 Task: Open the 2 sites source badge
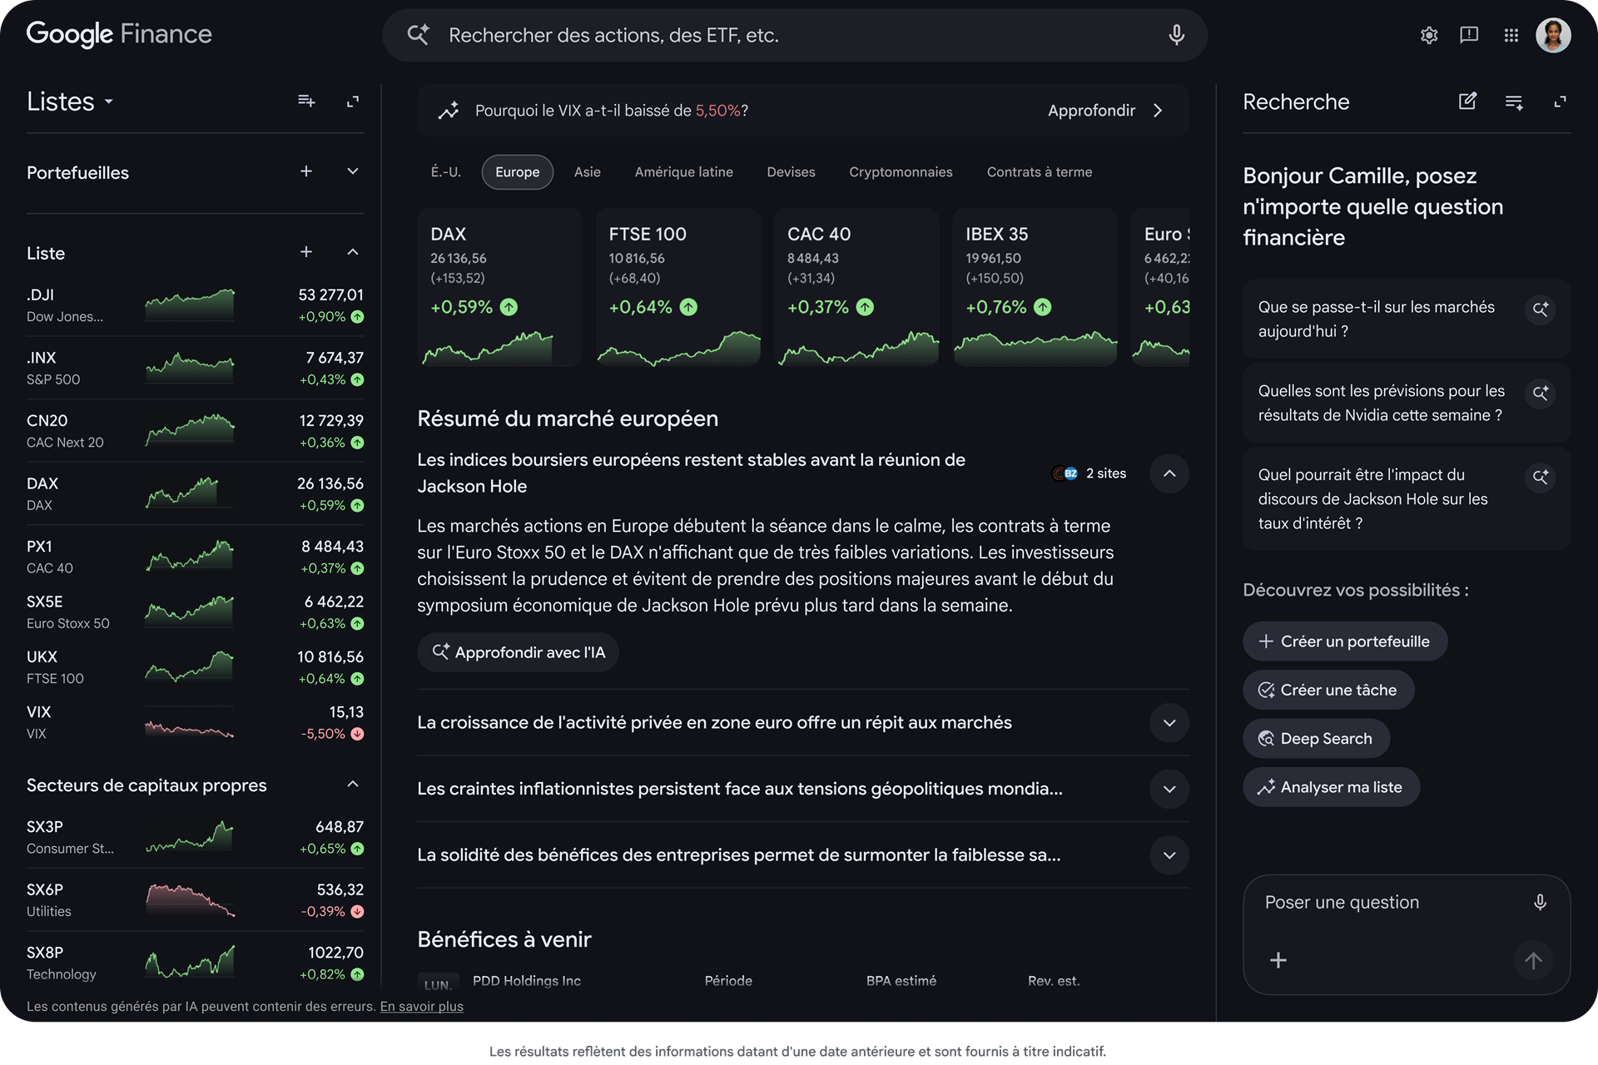[x=1089, y=473]
